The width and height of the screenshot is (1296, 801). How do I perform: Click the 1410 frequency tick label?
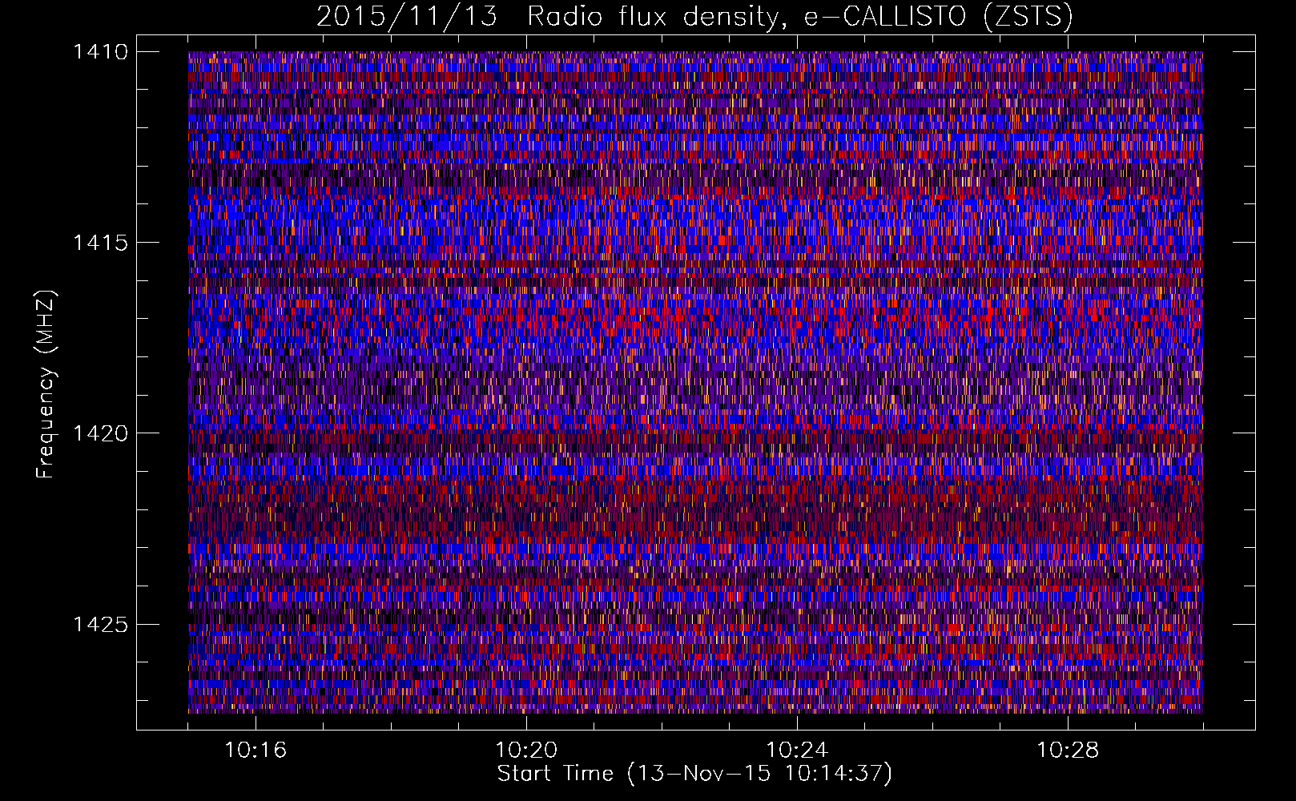pos(100,52)
